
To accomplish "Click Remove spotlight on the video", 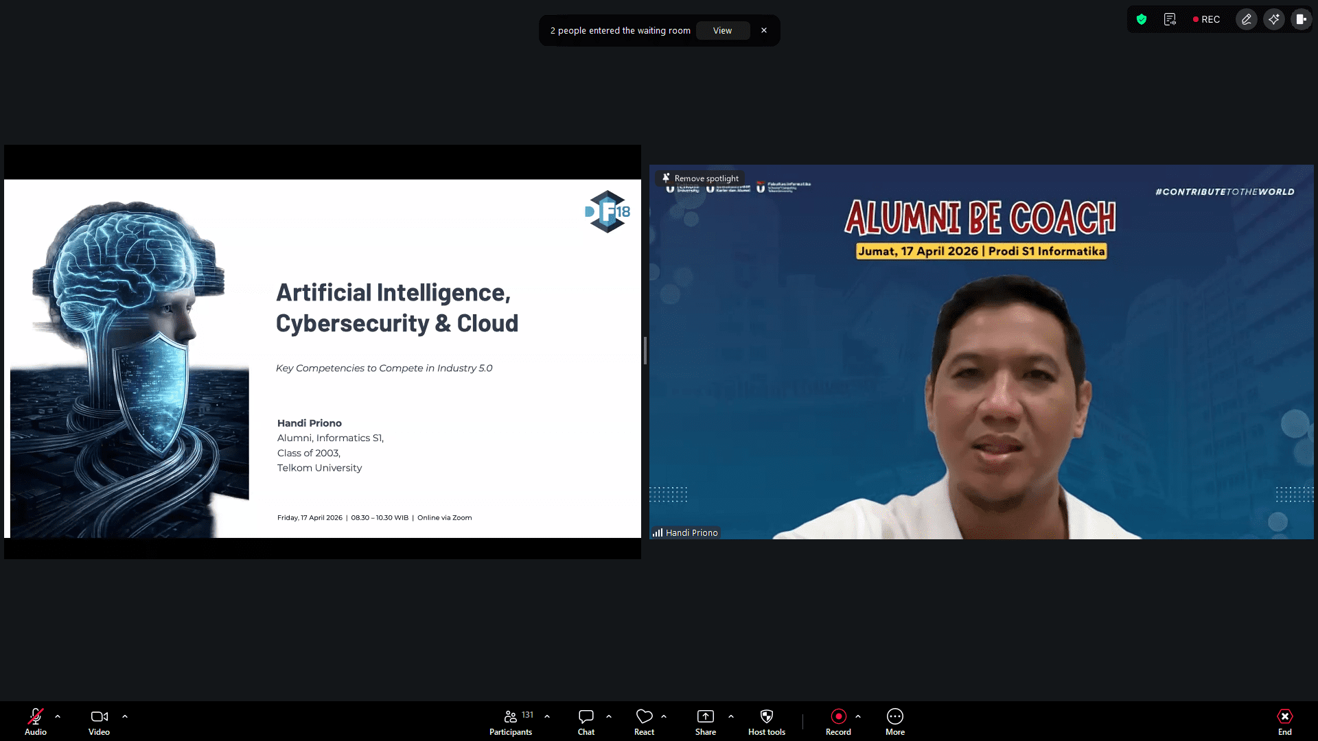I will (700, 178).
